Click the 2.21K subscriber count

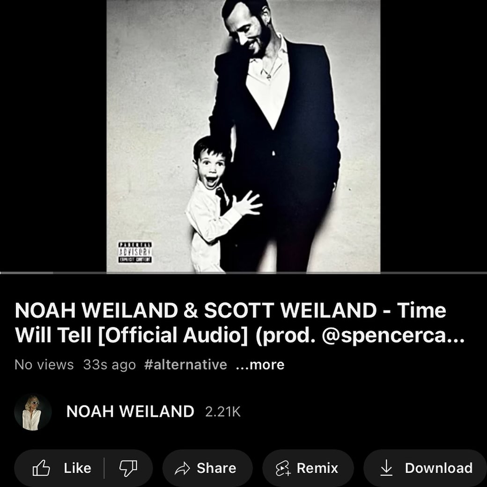pyautogui.click(x=223, y=412)
